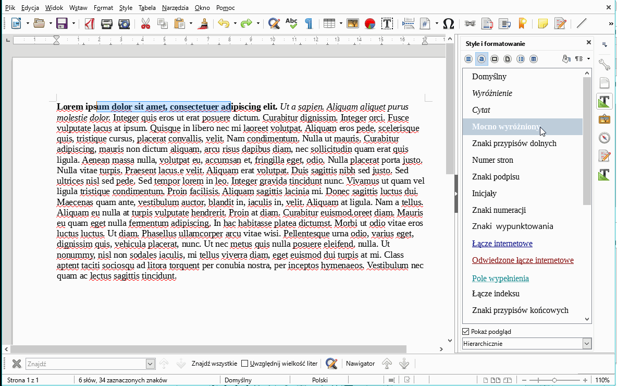The width and height of the screenshot is (617, 386).
Task: Apply the Łącze internetowe character style
Action: point(502,244)
